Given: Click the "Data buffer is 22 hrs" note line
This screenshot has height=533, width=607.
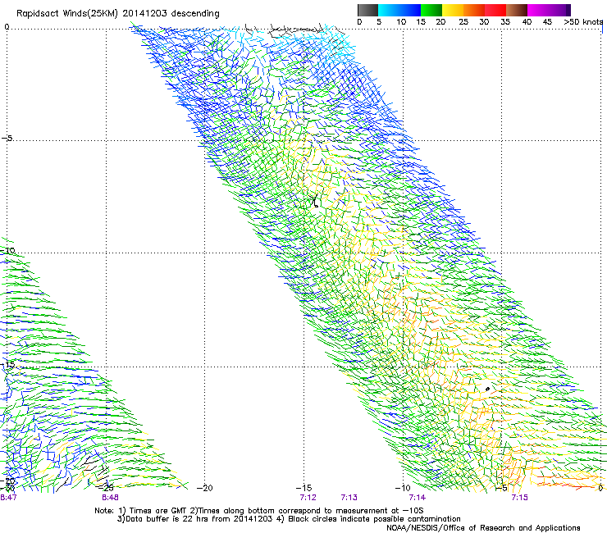Looking at the screenshot, I should coord(289,519).
